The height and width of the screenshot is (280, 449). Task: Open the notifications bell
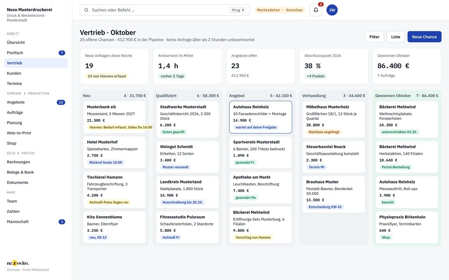pyautogui.click(x=316, y=10)
